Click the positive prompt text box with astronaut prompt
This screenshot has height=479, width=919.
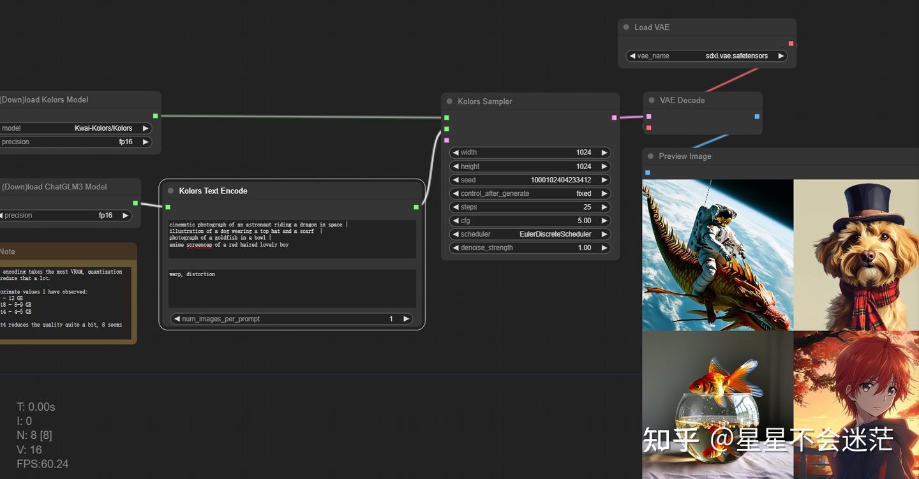292,239
